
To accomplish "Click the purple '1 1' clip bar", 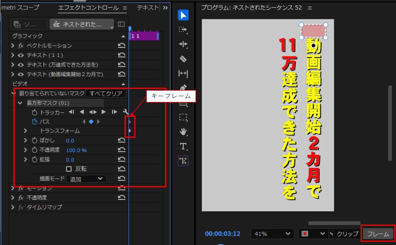I will pos(144,36).
